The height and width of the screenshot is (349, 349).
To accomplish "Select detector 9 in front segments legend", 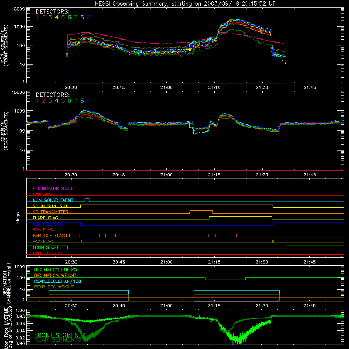I will coord(89,17).
